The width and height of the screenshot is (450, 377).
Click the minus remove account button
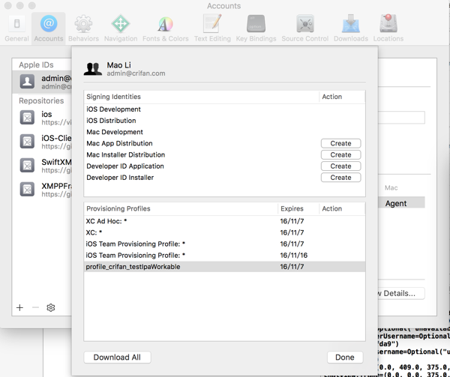click(35, 307)
